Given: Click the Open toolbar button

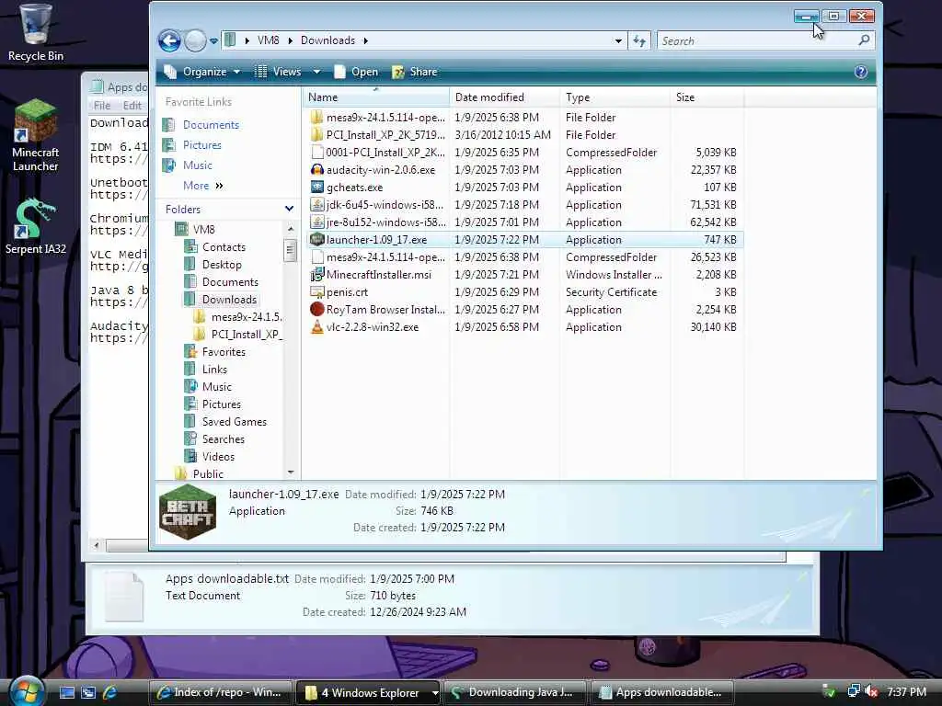Looking at the screenshot, I should tap(356, 72).
